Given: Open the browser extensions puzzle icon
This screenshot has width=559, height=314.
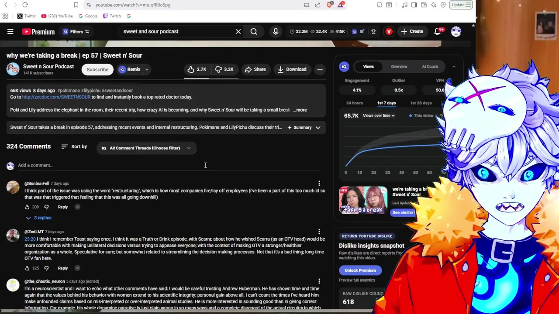Looking at the screenshot, I should tap(380, 5).
